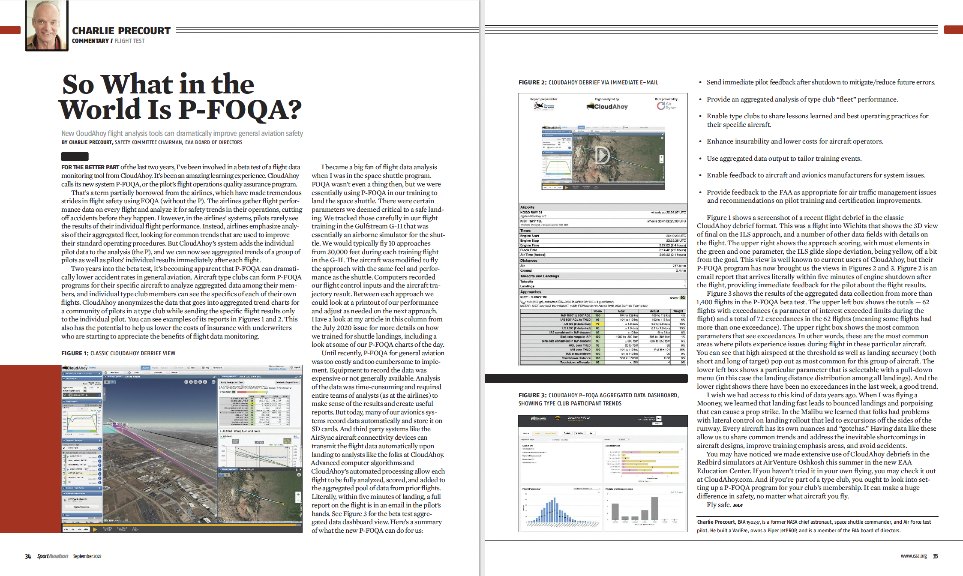Open the Settings tab in Figure 3
The image size is (963, 576).
click(x=537, y=433)
